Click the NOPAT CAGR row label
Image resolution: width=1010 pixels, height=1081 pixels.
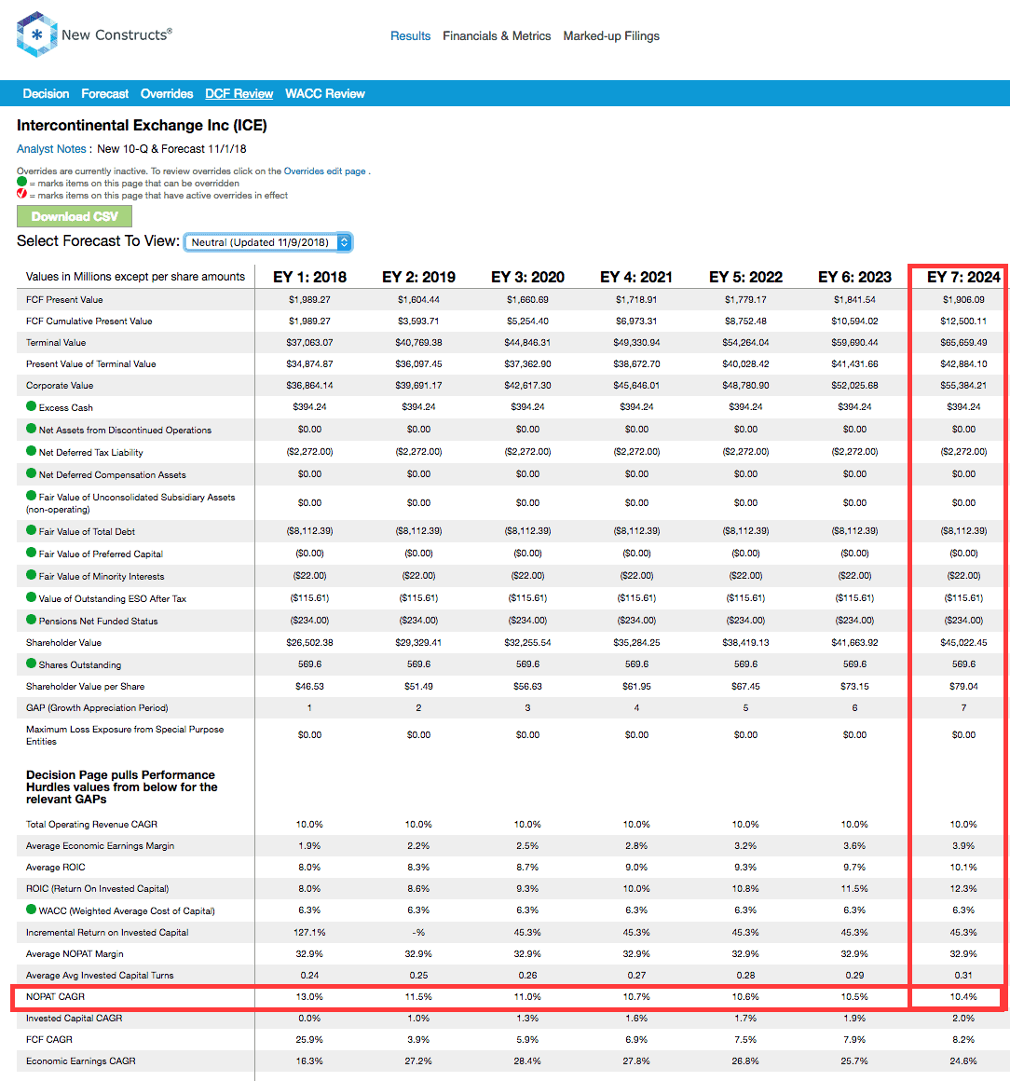55,997
